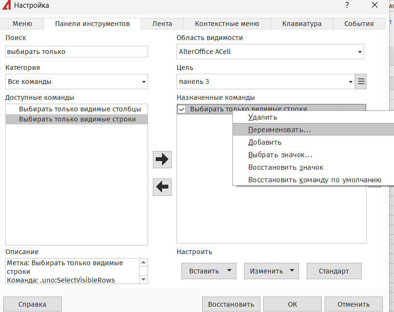Viewport: 394px width, 312px height.
Task: Open the Изменить dropdown button
Action: (x=271, y=271)
